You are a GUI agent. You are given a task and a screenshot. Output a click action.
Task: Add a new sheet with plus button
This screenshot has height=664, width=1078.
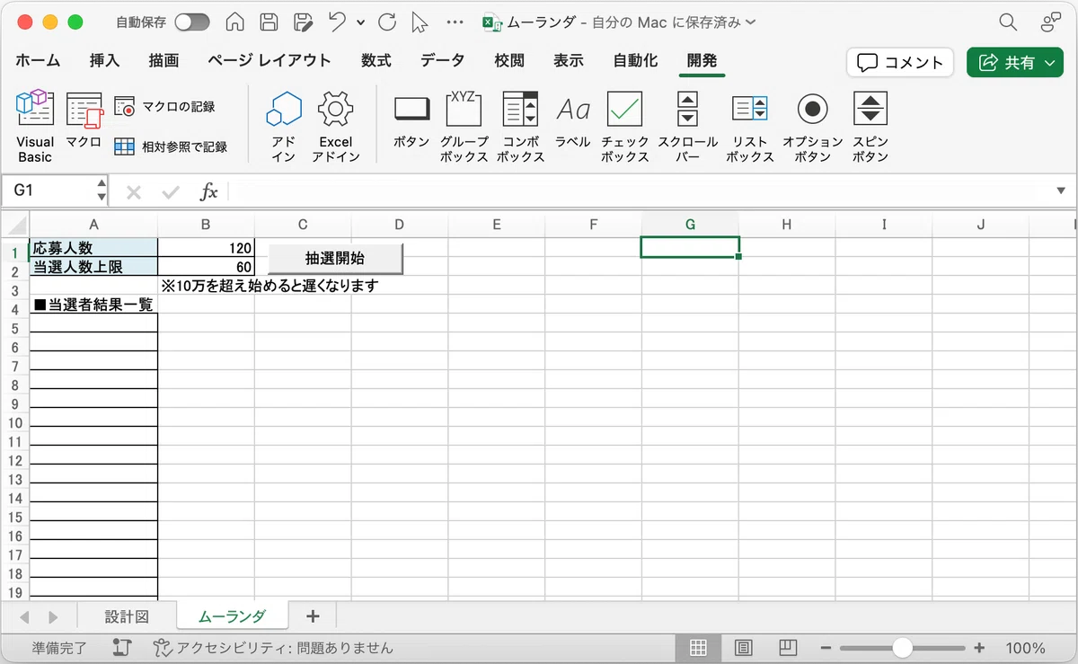point(313,615)
